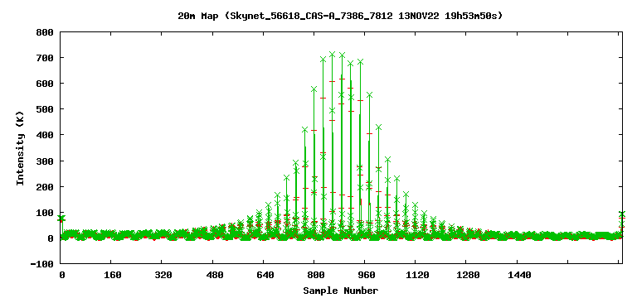Select the 160 x-axis tick label
Screen dimensions: 637x298
113,275
